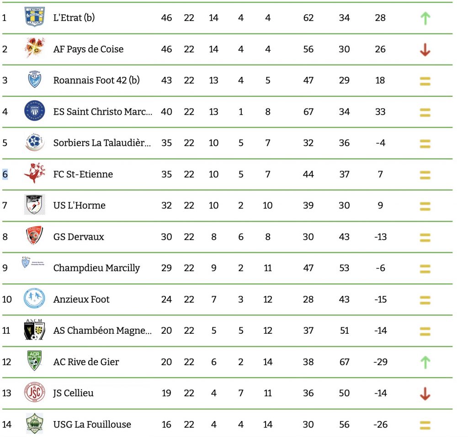The image size is (468, 437).
Task: Click green up arrow for AC Rive de Gier
Action: 425,362
